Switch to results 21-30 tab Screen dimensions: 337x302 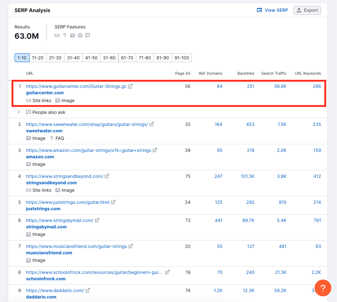(x=55, y=58)
